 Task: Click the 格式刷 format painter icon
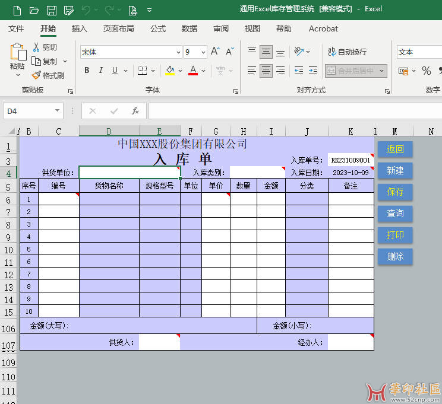tap(36, 75)
